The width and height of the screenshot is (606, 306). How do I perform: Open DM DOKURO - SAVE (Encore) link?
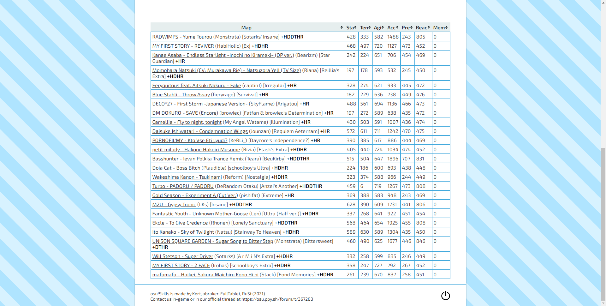pos(185,113)
